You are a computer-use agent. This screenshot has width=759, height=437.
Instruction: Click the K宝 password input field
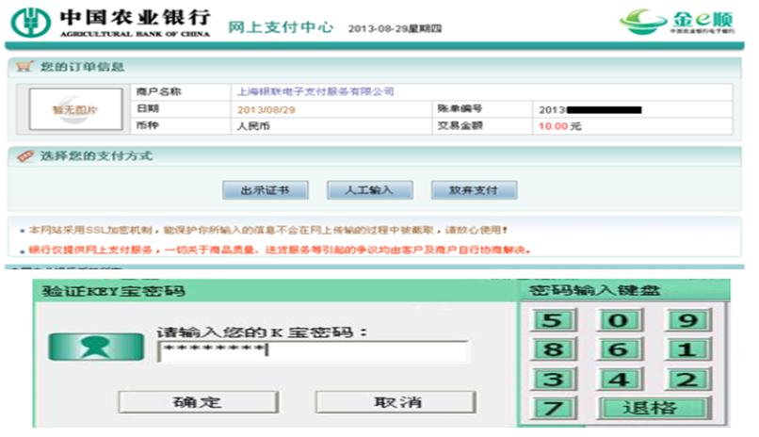(312, 351)
